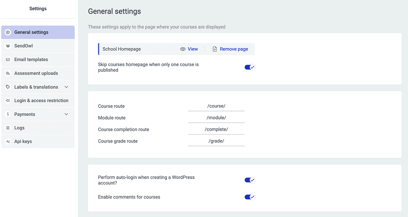Click the Course route input field
Viewport: 408px width, 217px height.
(216, 106)
